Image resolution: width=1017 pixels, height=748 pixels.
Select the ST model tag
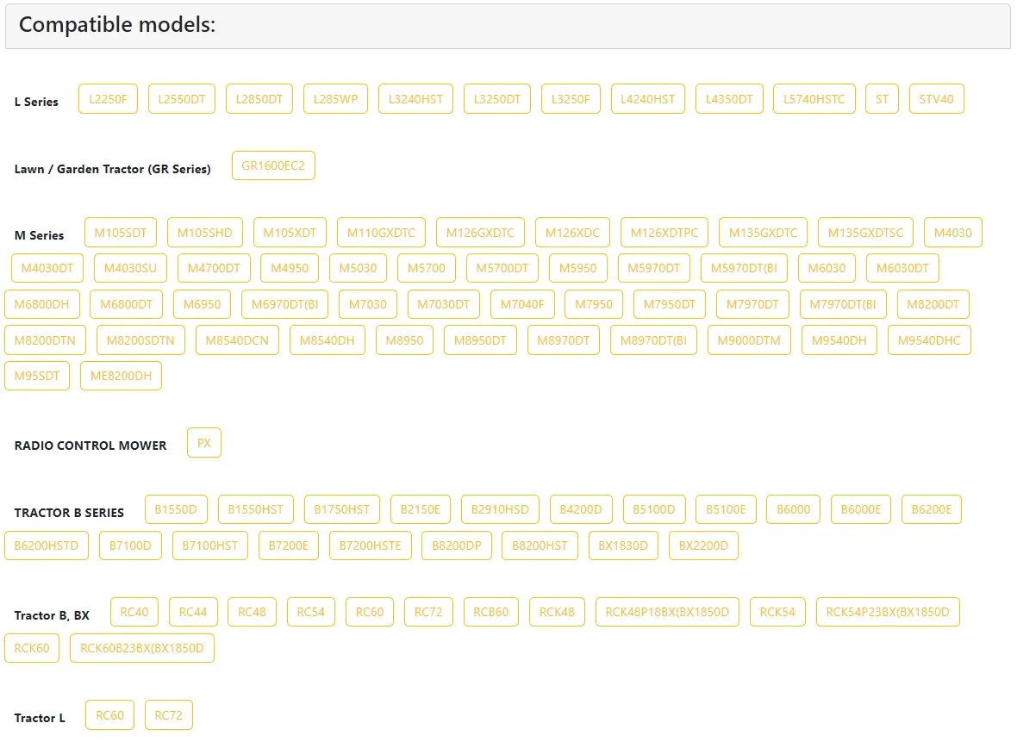(x=882, y=99)
